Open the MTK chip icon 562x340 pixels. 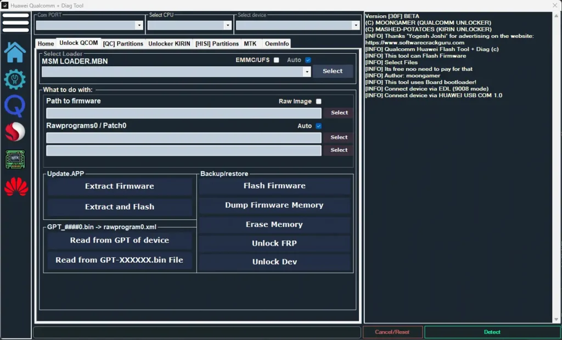click(x=15, y=160)
